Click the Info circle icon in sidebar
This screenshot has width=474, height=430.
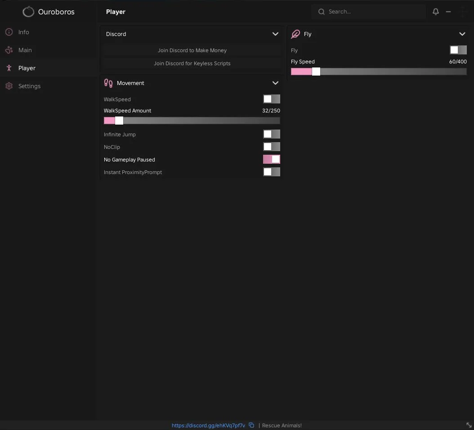point(9,32)
